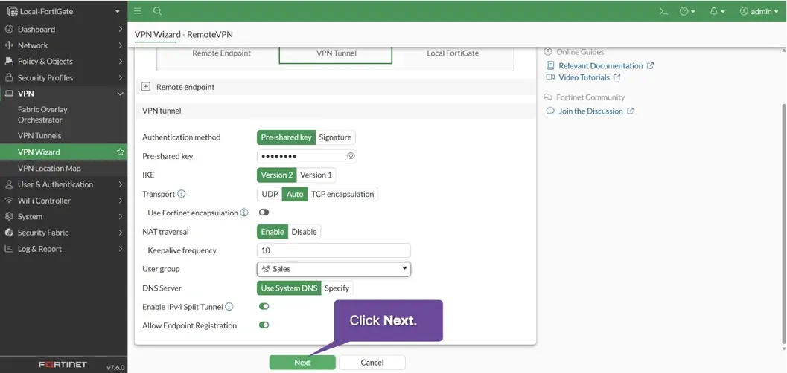Open the notifications bell icon
Viewport: 787px width, 373px height.
tap(717, 11)
